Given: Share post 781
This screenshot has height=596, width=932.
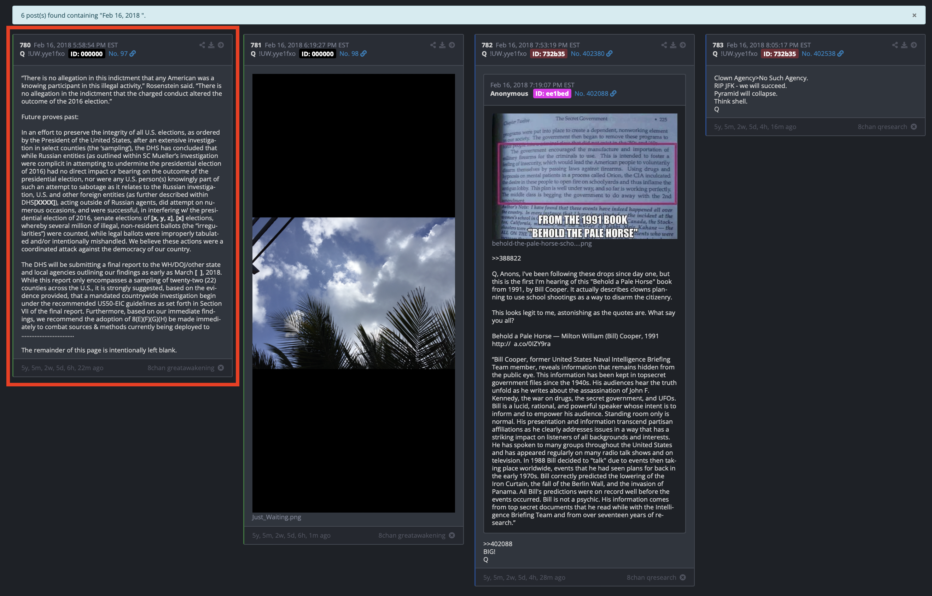Looking at the screenshot, I should tap(433, 45).
